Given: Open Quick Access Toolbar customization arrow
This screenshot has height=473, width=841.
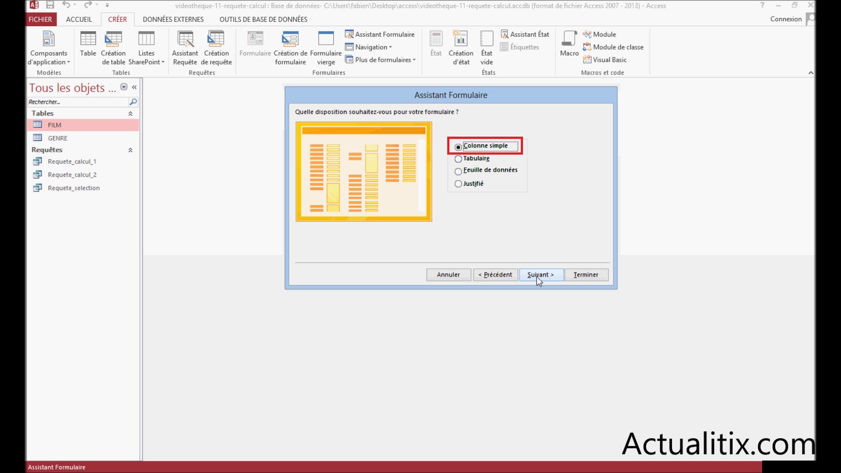Looking at the screenshot, I should [x=107, y=5].
